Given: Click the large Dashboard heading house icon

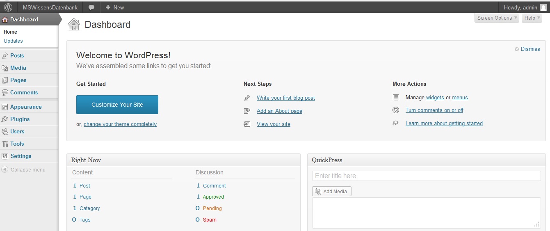Looking at the screenshot, I should 74,25.
